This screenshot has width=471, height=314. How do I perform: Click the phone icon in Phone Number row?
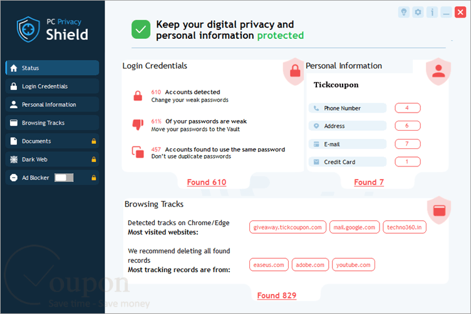[x=316, y=108]
